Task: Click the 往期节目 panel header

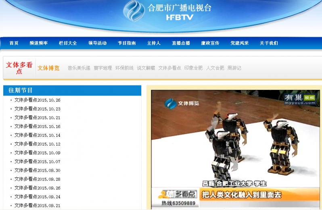Action: (x=72, y=90)
